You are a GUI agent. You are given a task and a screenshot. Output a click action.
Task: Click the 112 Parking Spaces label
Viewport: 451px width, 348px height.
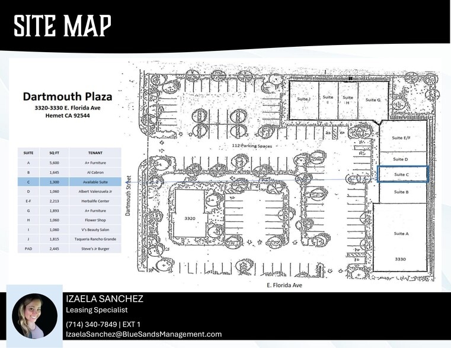253,145
